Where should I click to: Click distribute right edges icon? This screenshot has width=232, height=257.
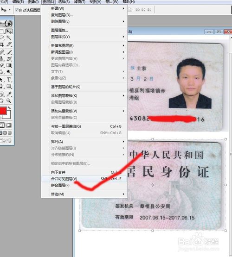pyautogui.click(x=149, y=10)
